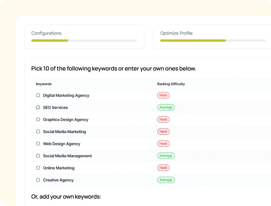The width and height of the screenshot is (271, 206).
Task: Click the Optimize Profile progress bar
Action: pyautogui.click(x=213, y=41)
